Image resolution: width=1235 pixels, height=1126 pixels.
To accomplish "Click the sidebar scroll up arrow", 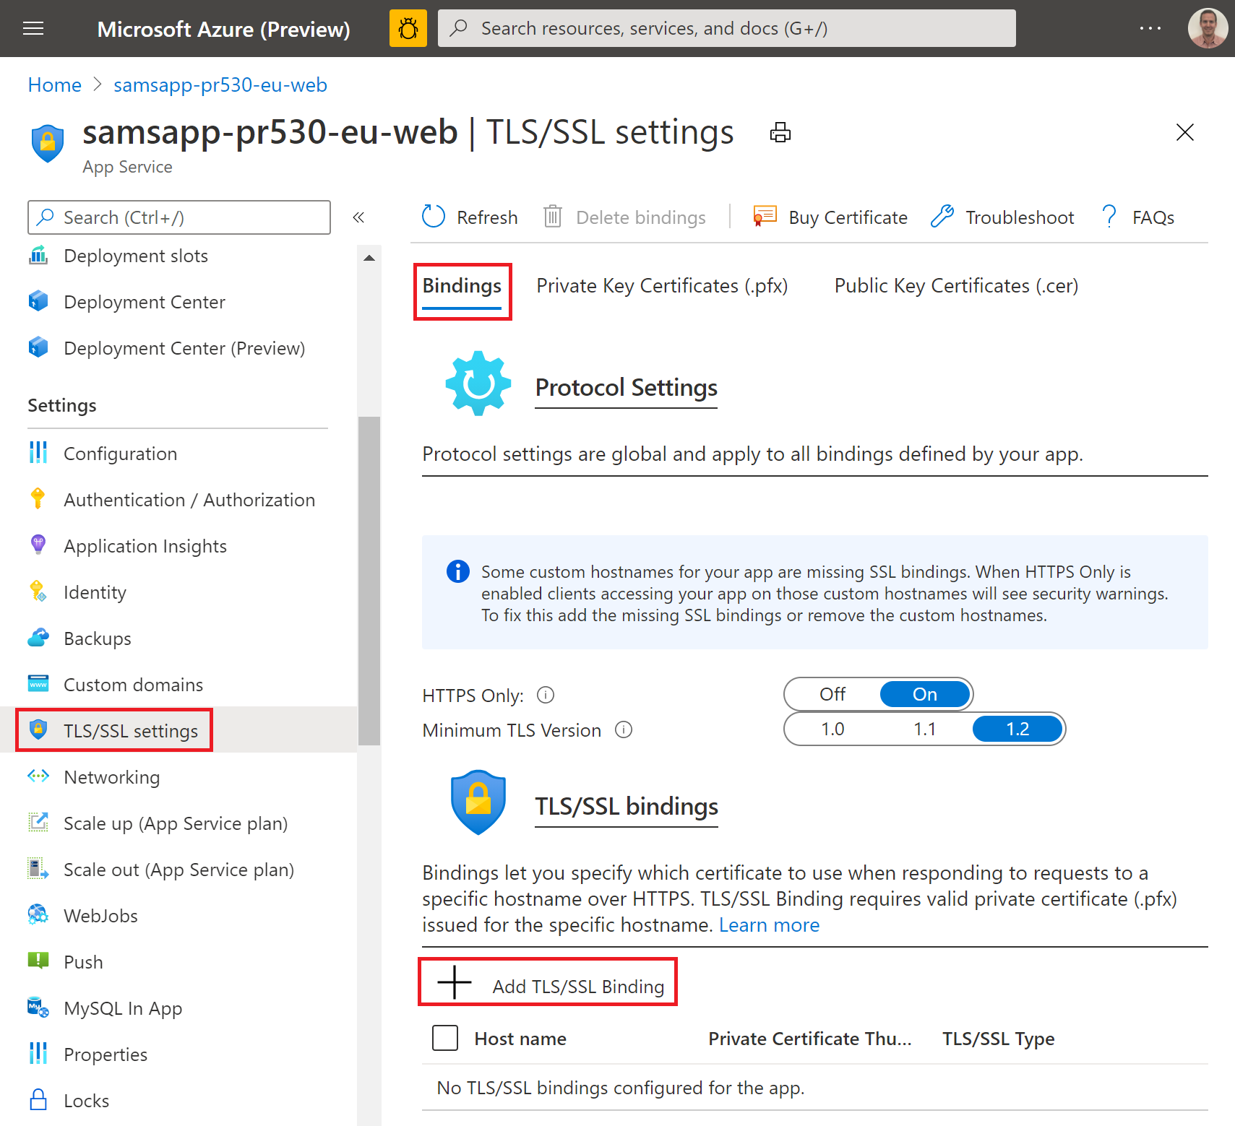I will tap(369, 258).
